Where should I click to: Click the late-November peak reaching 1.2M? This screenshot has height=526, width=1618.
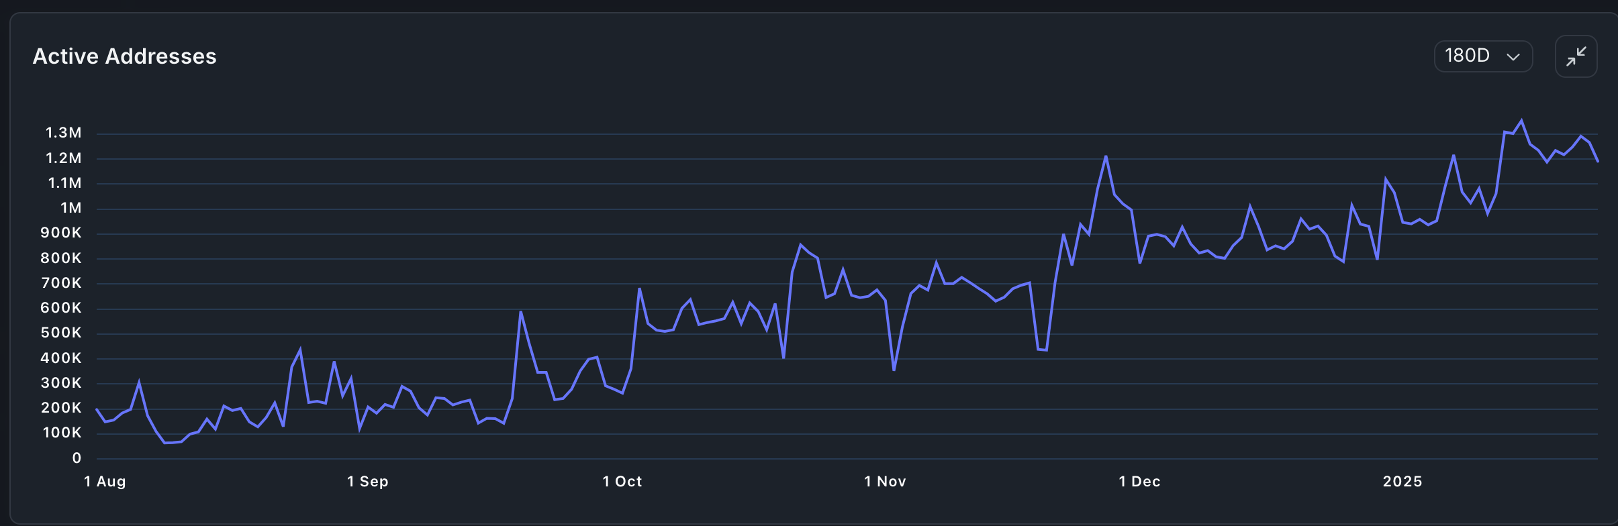[x=1106, y=156]
